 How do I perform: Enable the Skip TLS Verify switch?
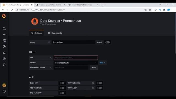(62, 93)
